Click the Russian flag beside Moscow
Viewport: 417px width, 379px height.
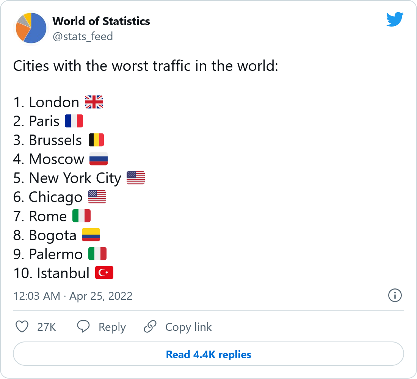(x=99, y=159)
